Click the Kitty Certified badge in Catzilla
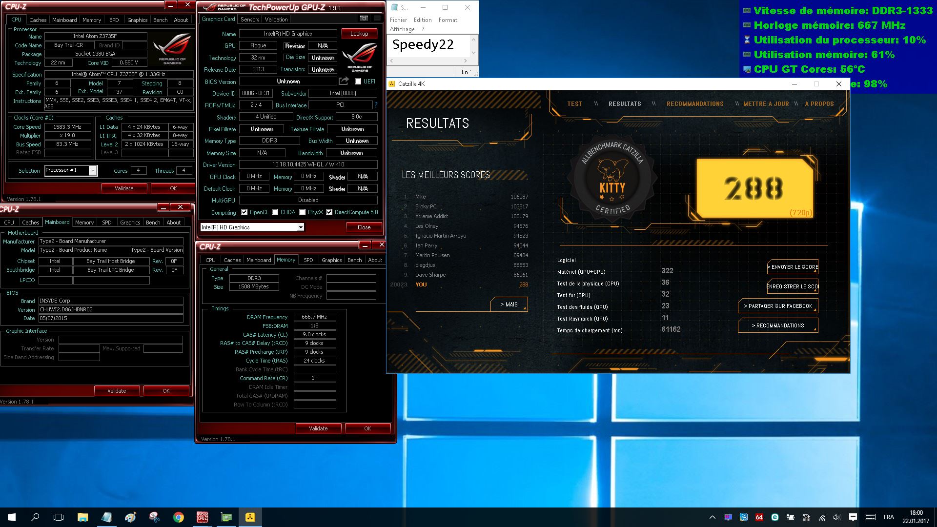 coord(612,179)
